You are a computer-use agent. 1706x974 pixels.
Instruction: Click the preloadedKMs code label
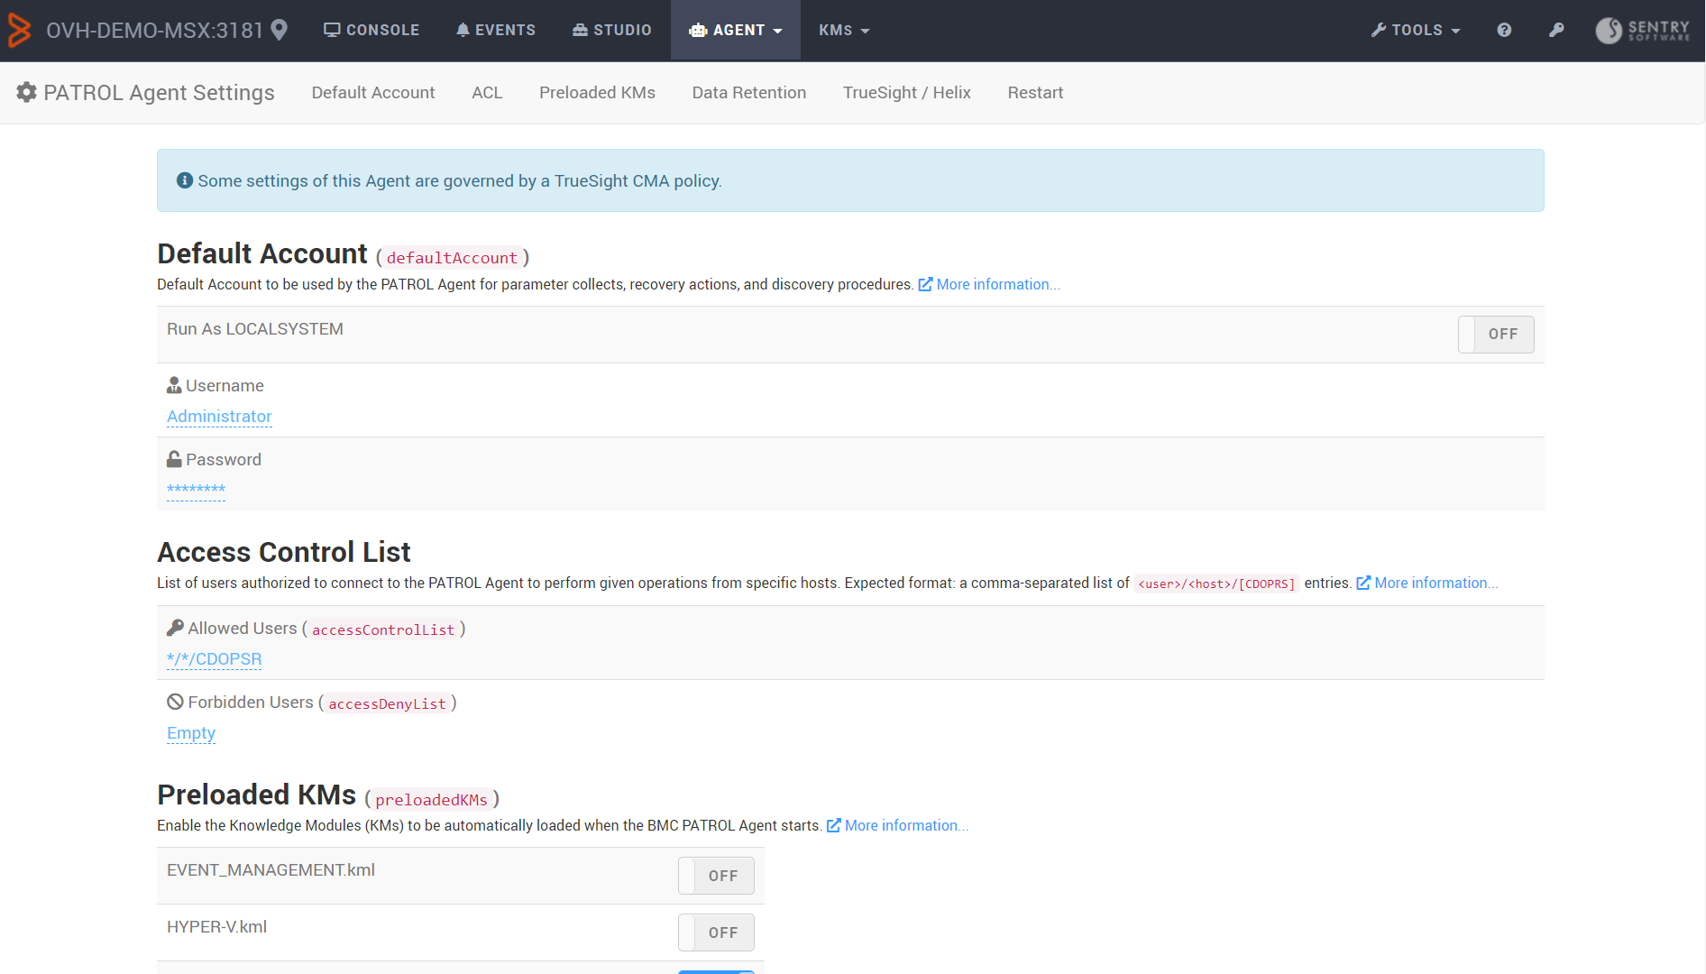coord(431,800)
